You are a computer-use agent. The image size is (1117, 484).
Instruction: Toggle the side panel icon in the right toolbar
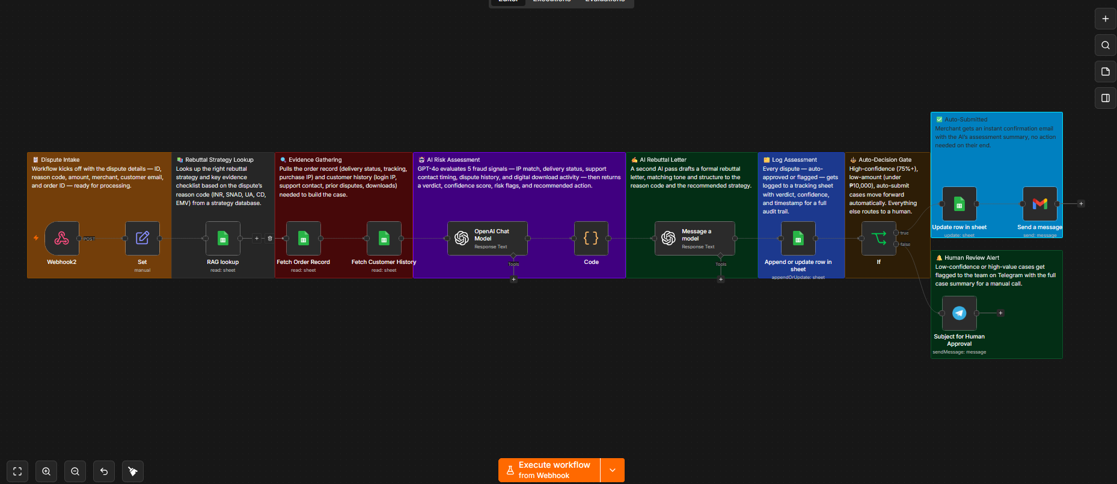[1106, 98]
